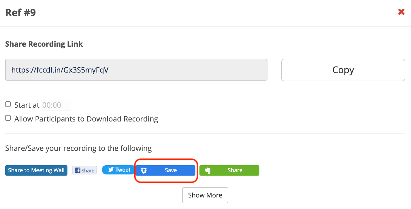Viewport: 411px width, 209px height.
Task: Click the 00:00 start time field
Action: pos(56,105)
